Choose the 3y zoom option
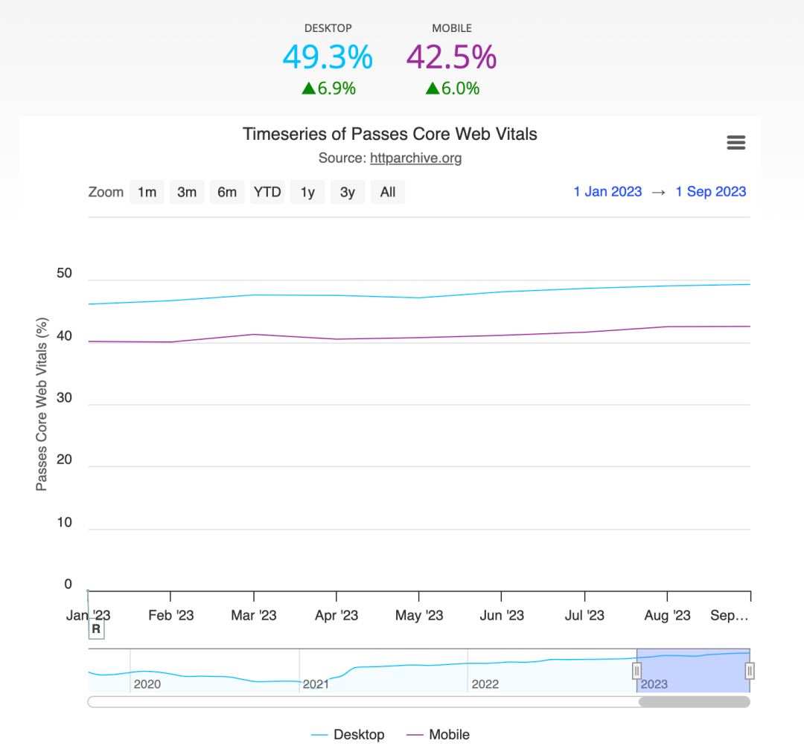 click(348, 192)
